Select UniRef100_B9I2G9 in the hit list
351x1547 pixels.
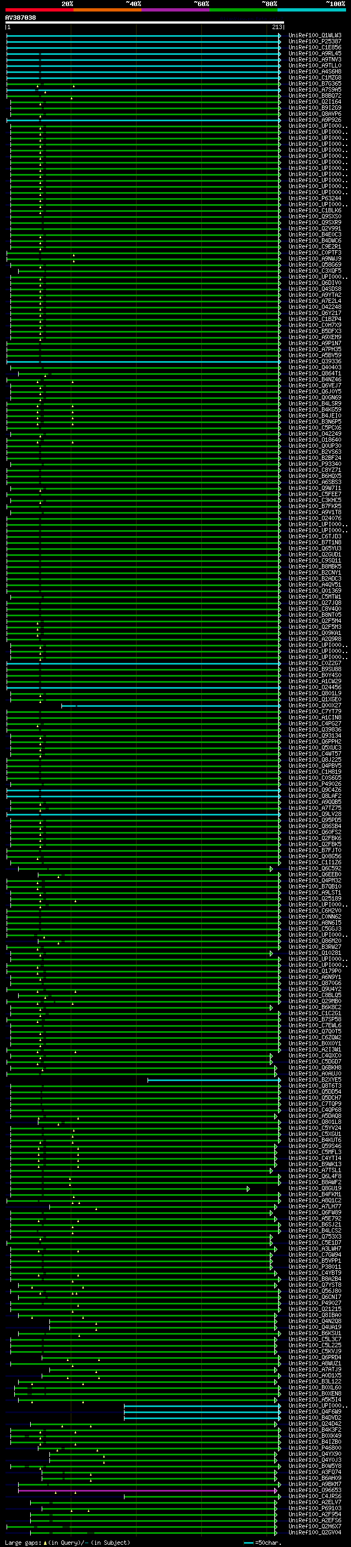tap(314, 108)
